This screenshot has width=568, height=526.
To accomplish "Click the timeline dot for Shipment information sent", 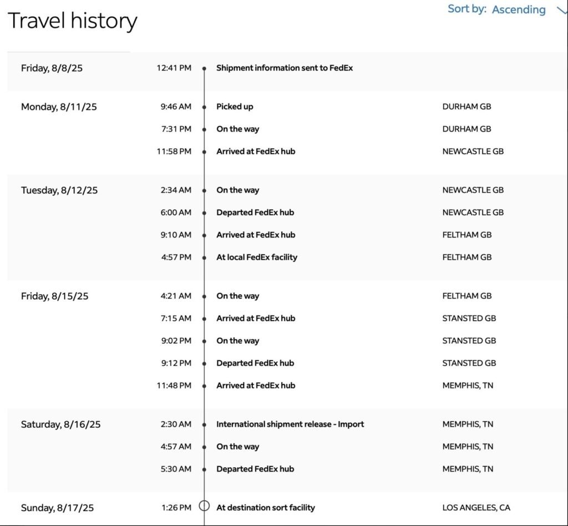I will click(204, 68).
